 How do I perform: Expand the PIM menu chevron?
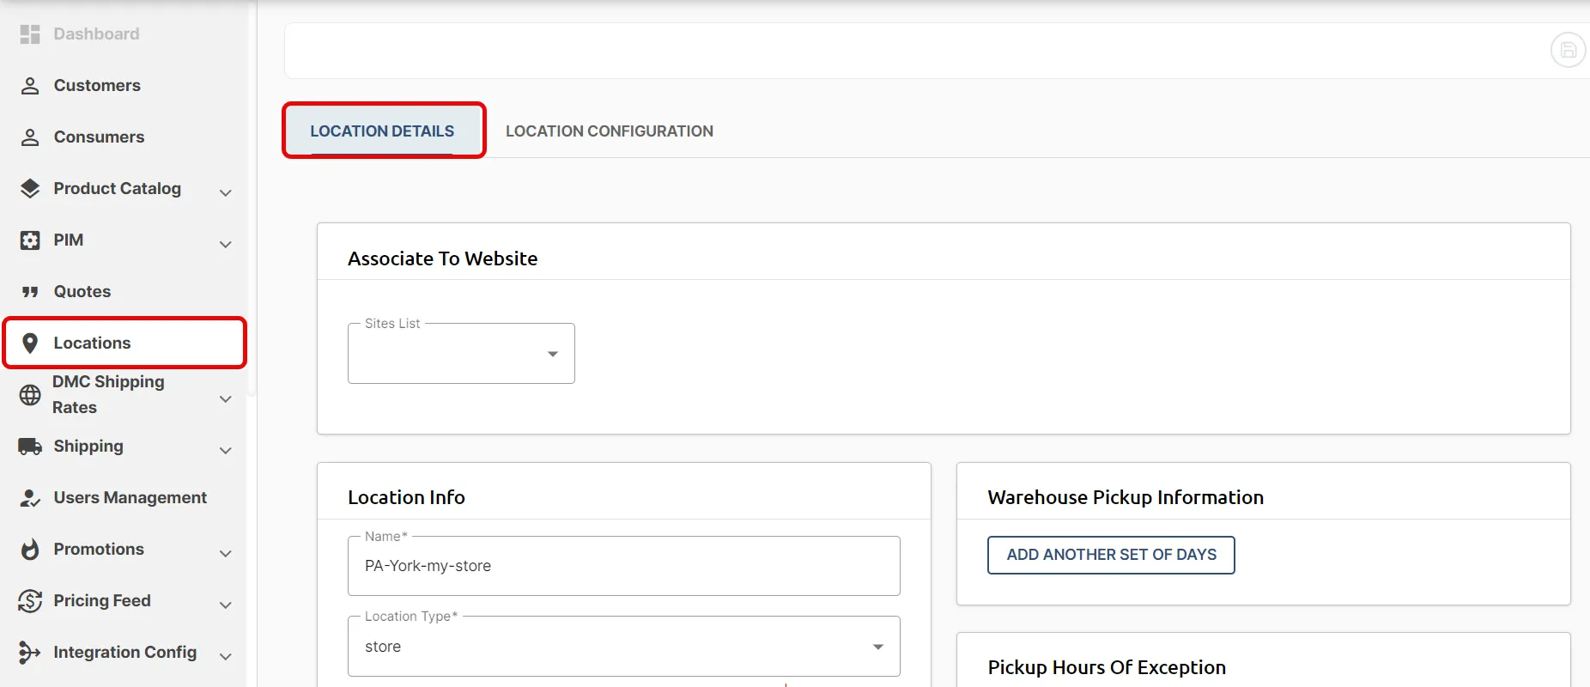coord(226,245)
